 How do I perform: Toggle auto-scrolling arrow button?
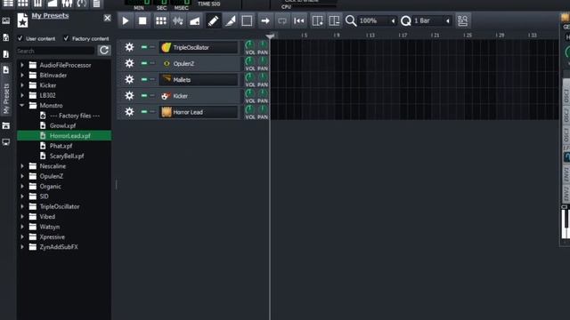(265, 20)
